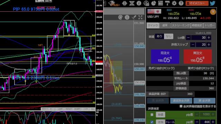Viewport: 221px width, 124px height.
Task: Click the red buy order button 150.058
Action: 198,56
